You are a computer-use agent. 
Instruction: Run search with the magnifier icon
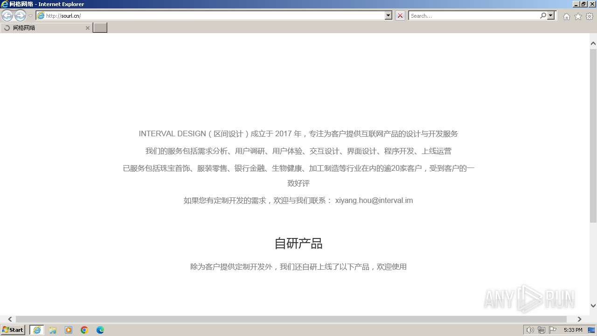(x=543, y=15)
